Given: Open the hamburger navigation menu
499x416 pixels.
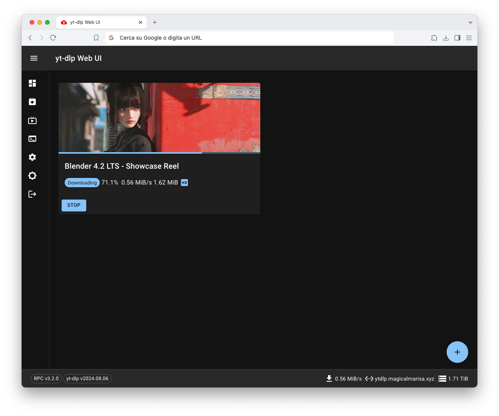Looking at the screenshot, I should [34, 58].
